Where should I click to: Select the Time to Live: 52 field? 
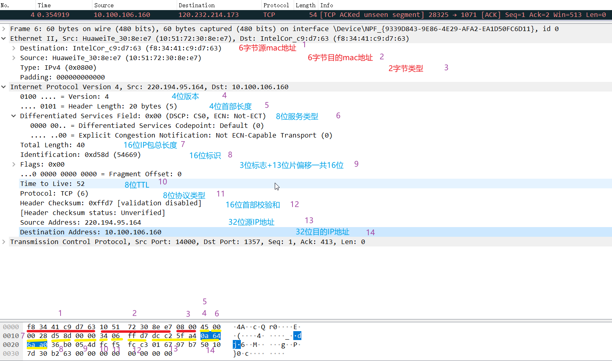(x=52, y=184)
